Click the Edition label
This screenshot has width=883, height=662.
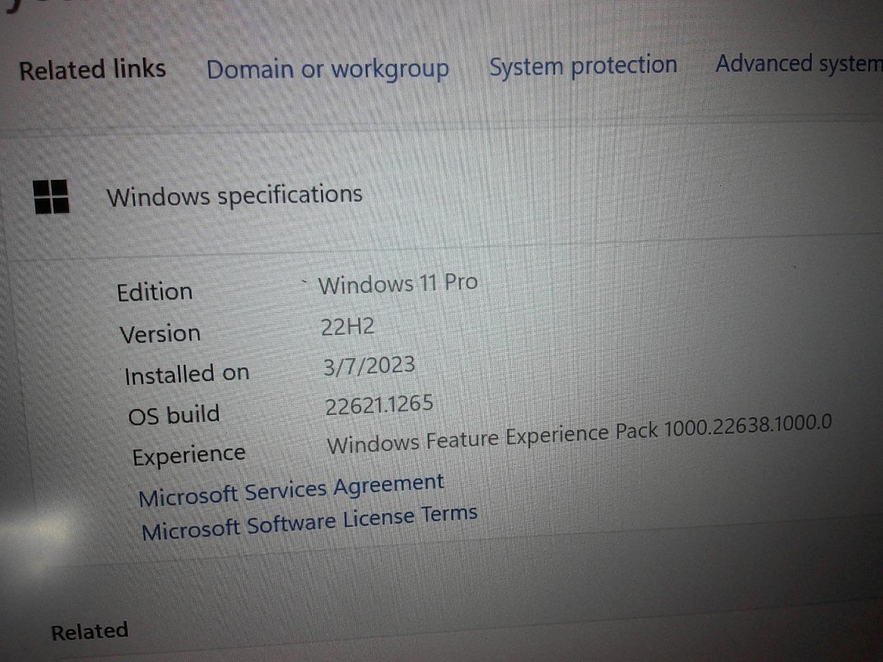(155, 292)
